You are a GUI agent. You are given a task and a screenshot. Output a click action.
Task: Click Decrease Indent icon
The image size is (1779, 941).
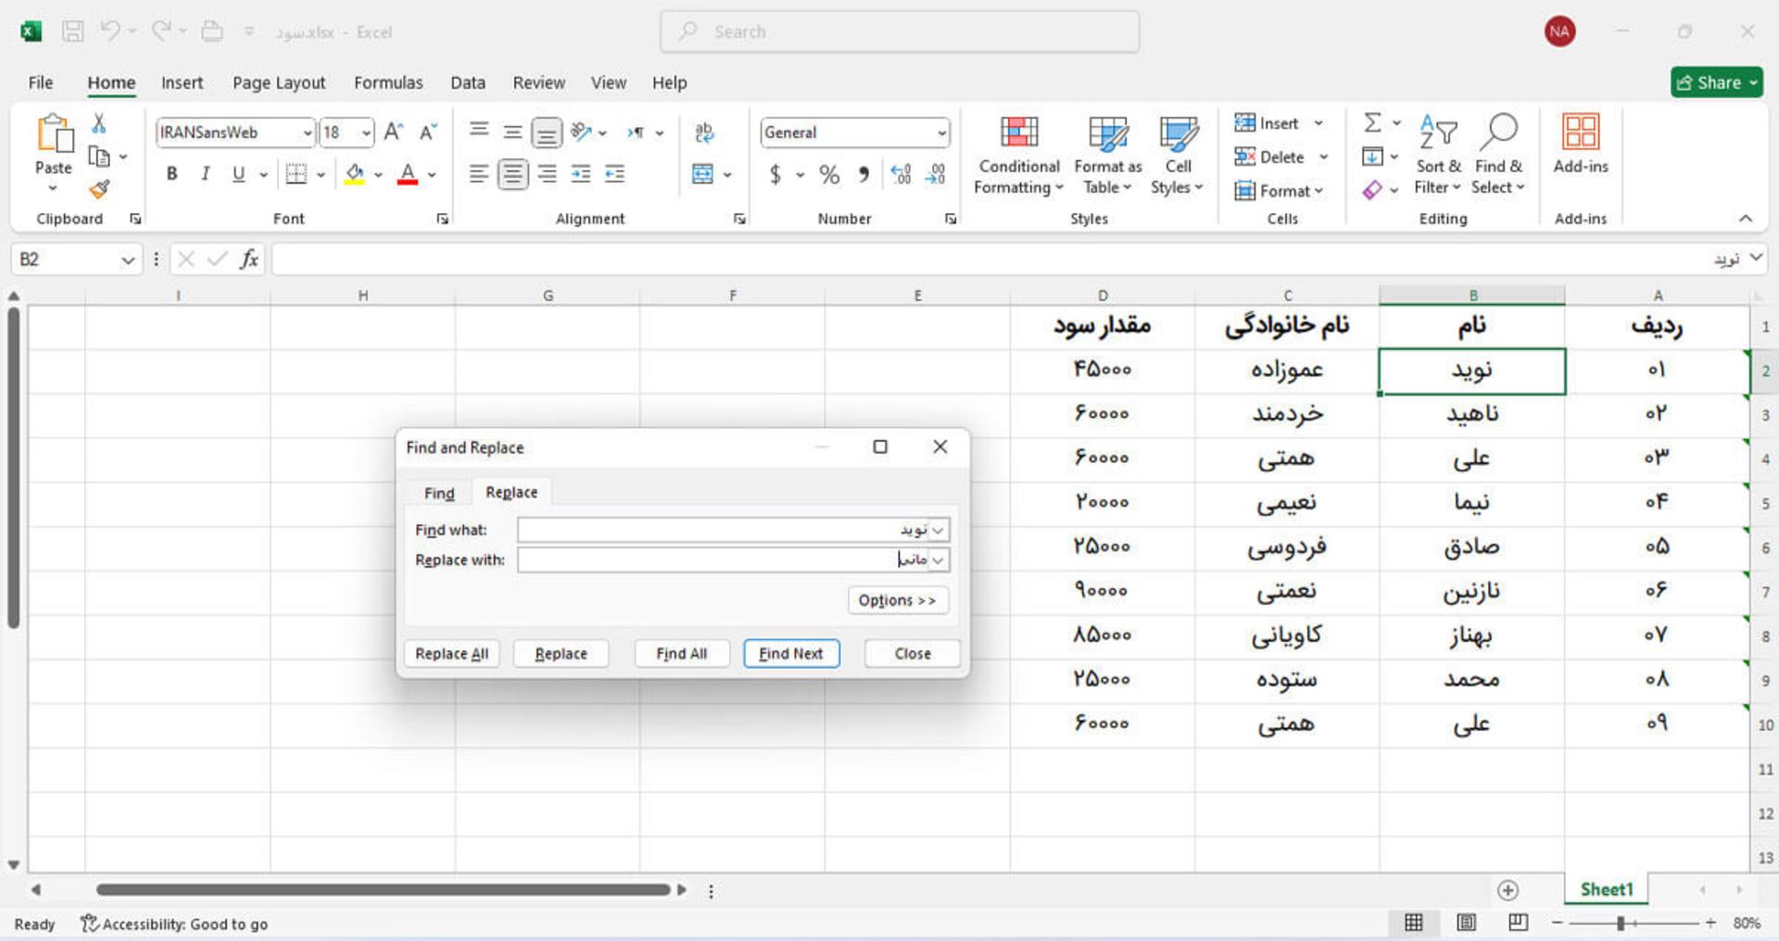coord(581,174)
